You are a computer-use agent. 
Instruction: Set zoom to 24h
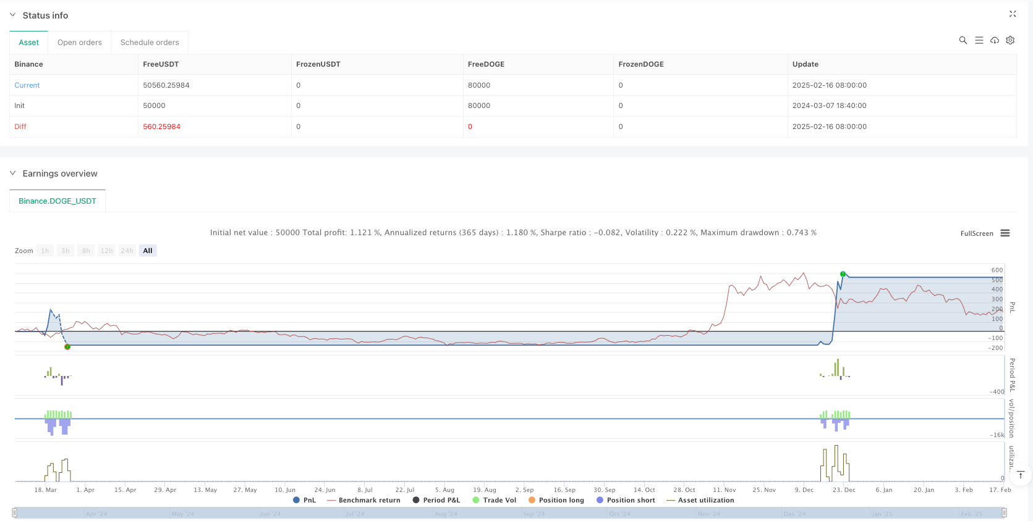tap(127, 251)
